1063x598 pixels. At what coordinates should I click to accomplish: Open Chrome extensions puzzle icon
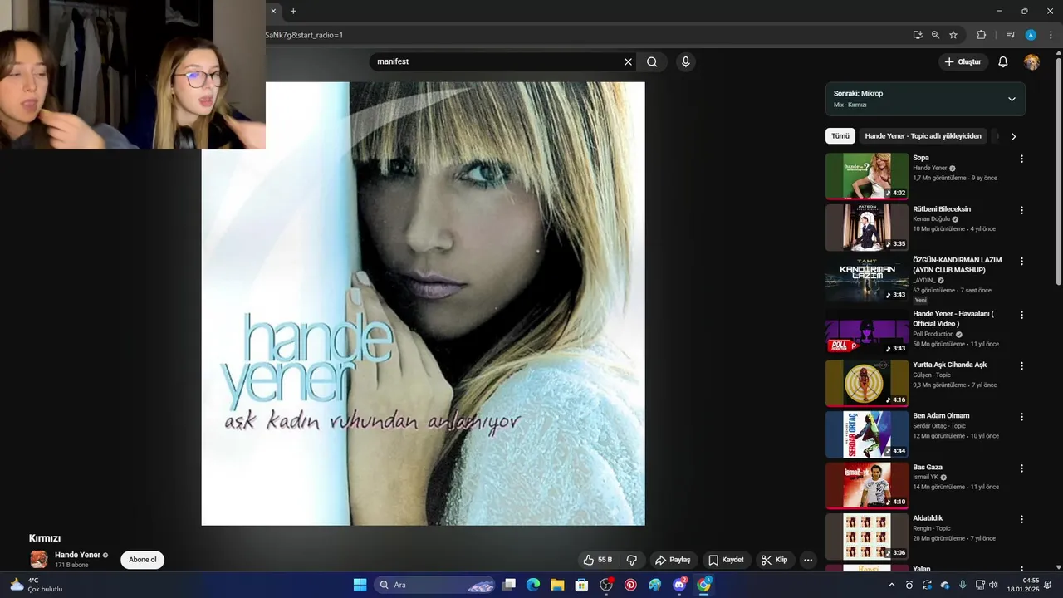(981, 35)
